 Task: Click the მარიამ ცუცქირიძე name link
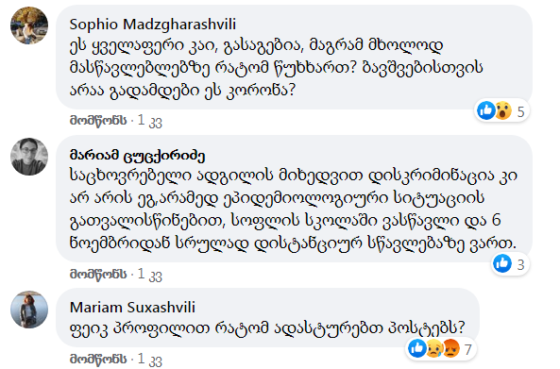coord(137,156)
